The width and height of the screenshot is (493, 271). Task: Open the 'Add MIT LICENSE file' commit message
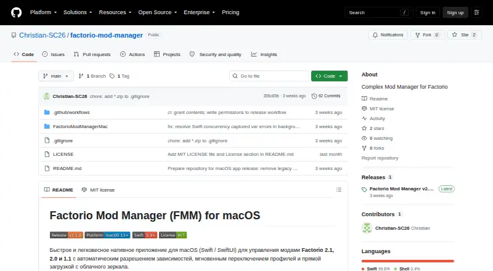[x=230, y=155]
